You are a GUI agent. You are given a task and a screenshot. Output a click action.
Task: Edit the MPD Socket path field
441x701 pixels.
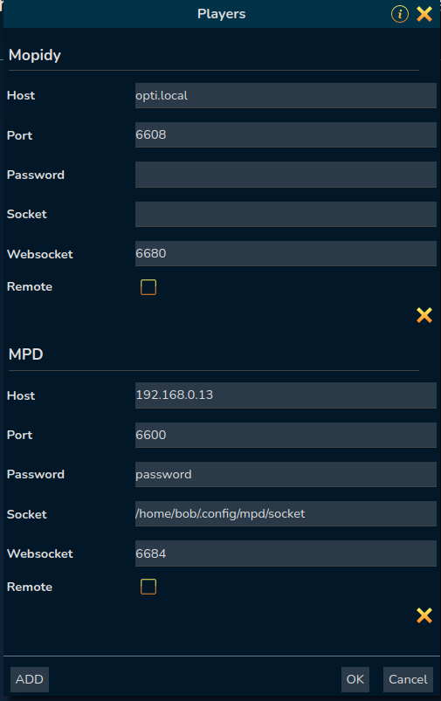(x=286, y=513)
